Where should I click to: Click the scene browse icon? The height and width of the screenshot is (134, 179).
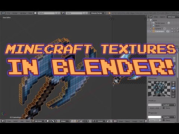(63, 13)
